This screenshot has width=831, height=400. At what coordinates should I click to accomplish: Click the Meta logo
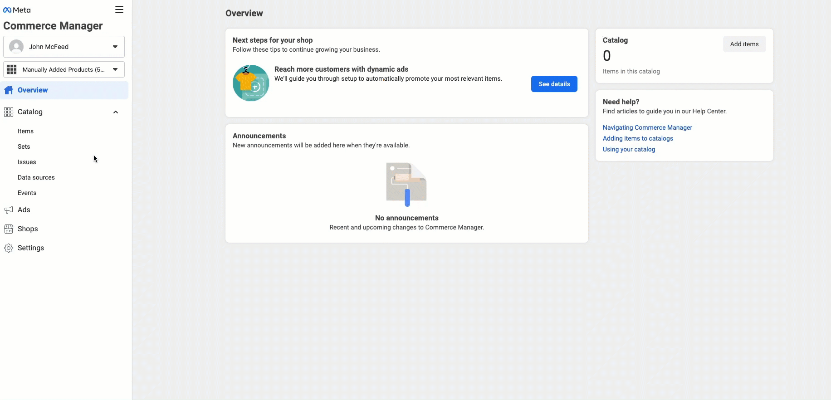(x=17, y=10)
